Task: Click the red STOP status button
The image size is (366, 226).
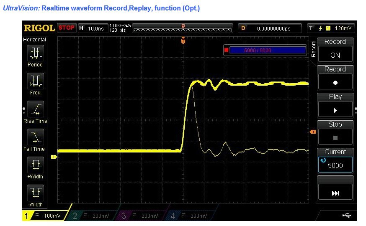Action: coord(66,28)
